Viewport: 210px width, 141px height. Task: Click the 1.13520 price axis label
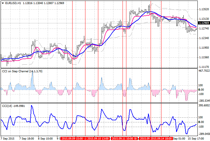204,9
